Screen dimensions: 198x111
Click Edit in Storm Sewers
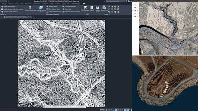coord(8,6)
